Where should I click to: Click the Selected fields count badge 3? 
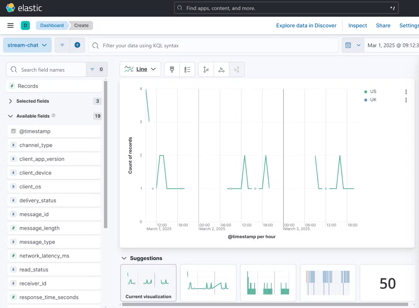97,101
